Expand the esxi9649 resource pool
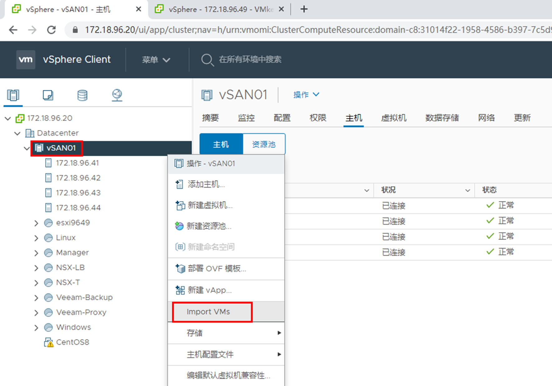The height and width of the screenshot is (386, 552). pos(36,223)
